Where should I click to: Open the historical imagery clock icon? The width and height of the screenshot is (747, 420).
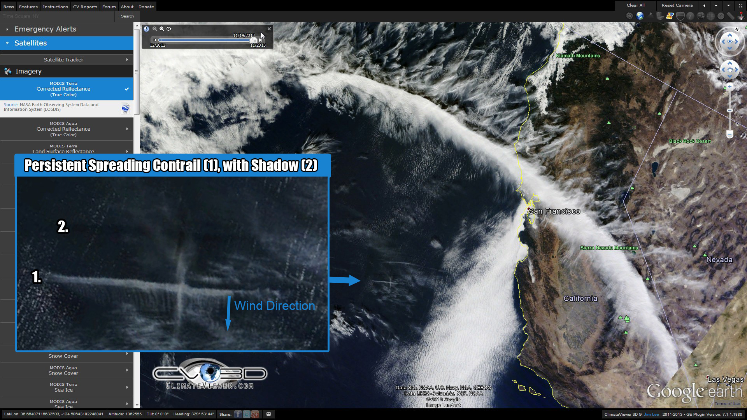coord(721,16)
